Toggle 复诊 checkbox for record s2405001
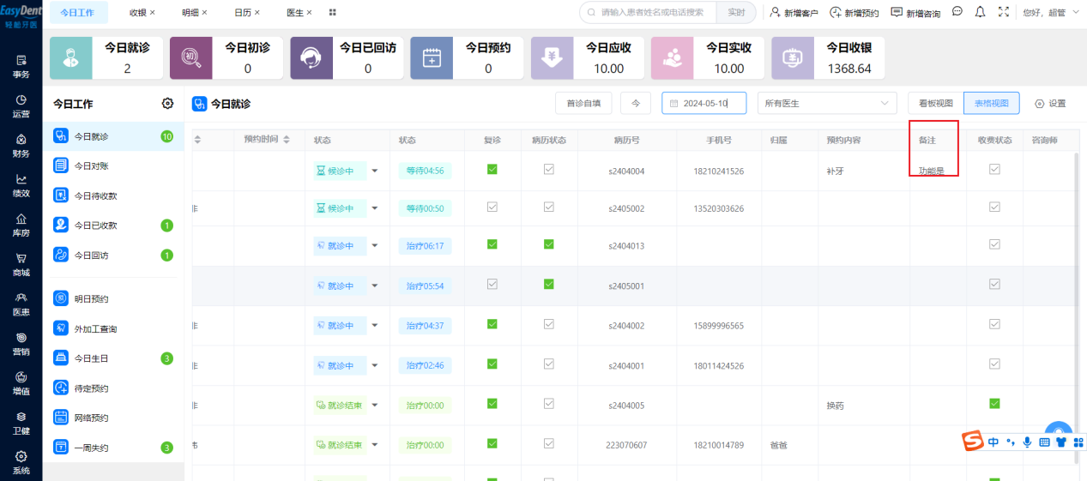1087x481 pixels. click(492, 284)
